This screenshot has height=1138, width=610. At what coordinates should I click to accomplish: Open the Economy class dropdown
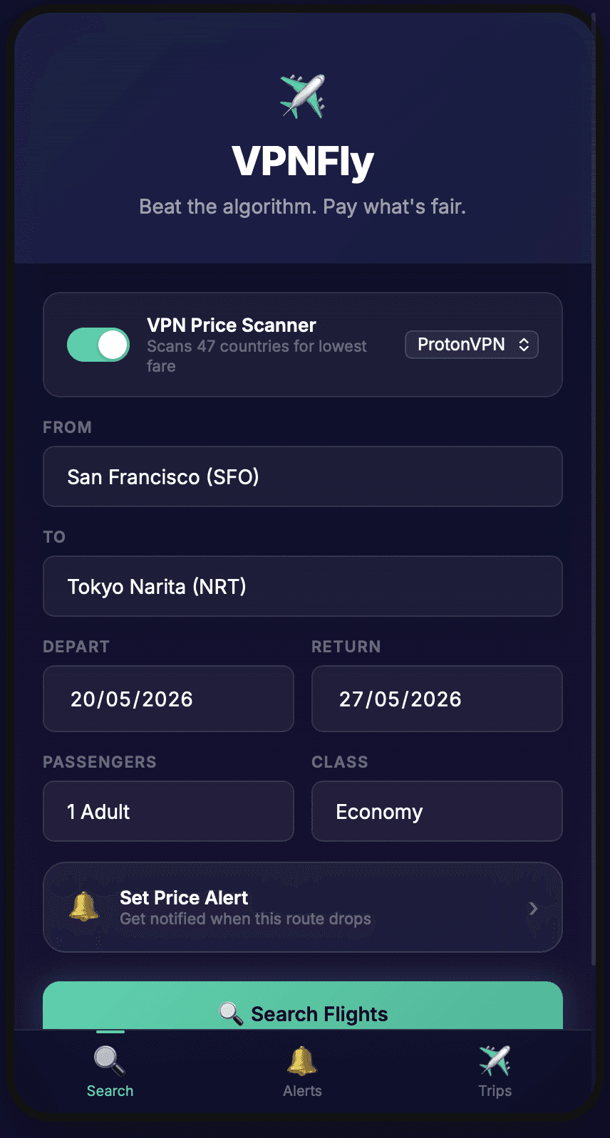437,811
